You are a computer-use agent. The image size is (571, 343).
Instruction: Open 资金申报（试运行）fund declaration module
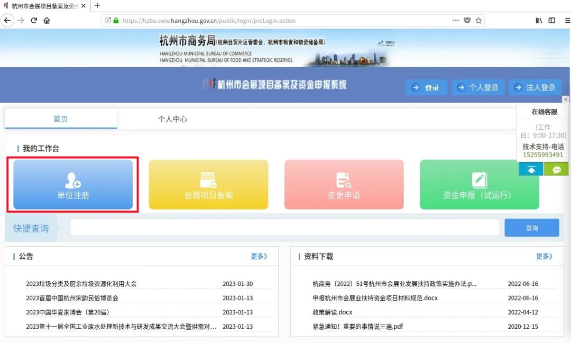pyautogui.click(x=479, y=184)
